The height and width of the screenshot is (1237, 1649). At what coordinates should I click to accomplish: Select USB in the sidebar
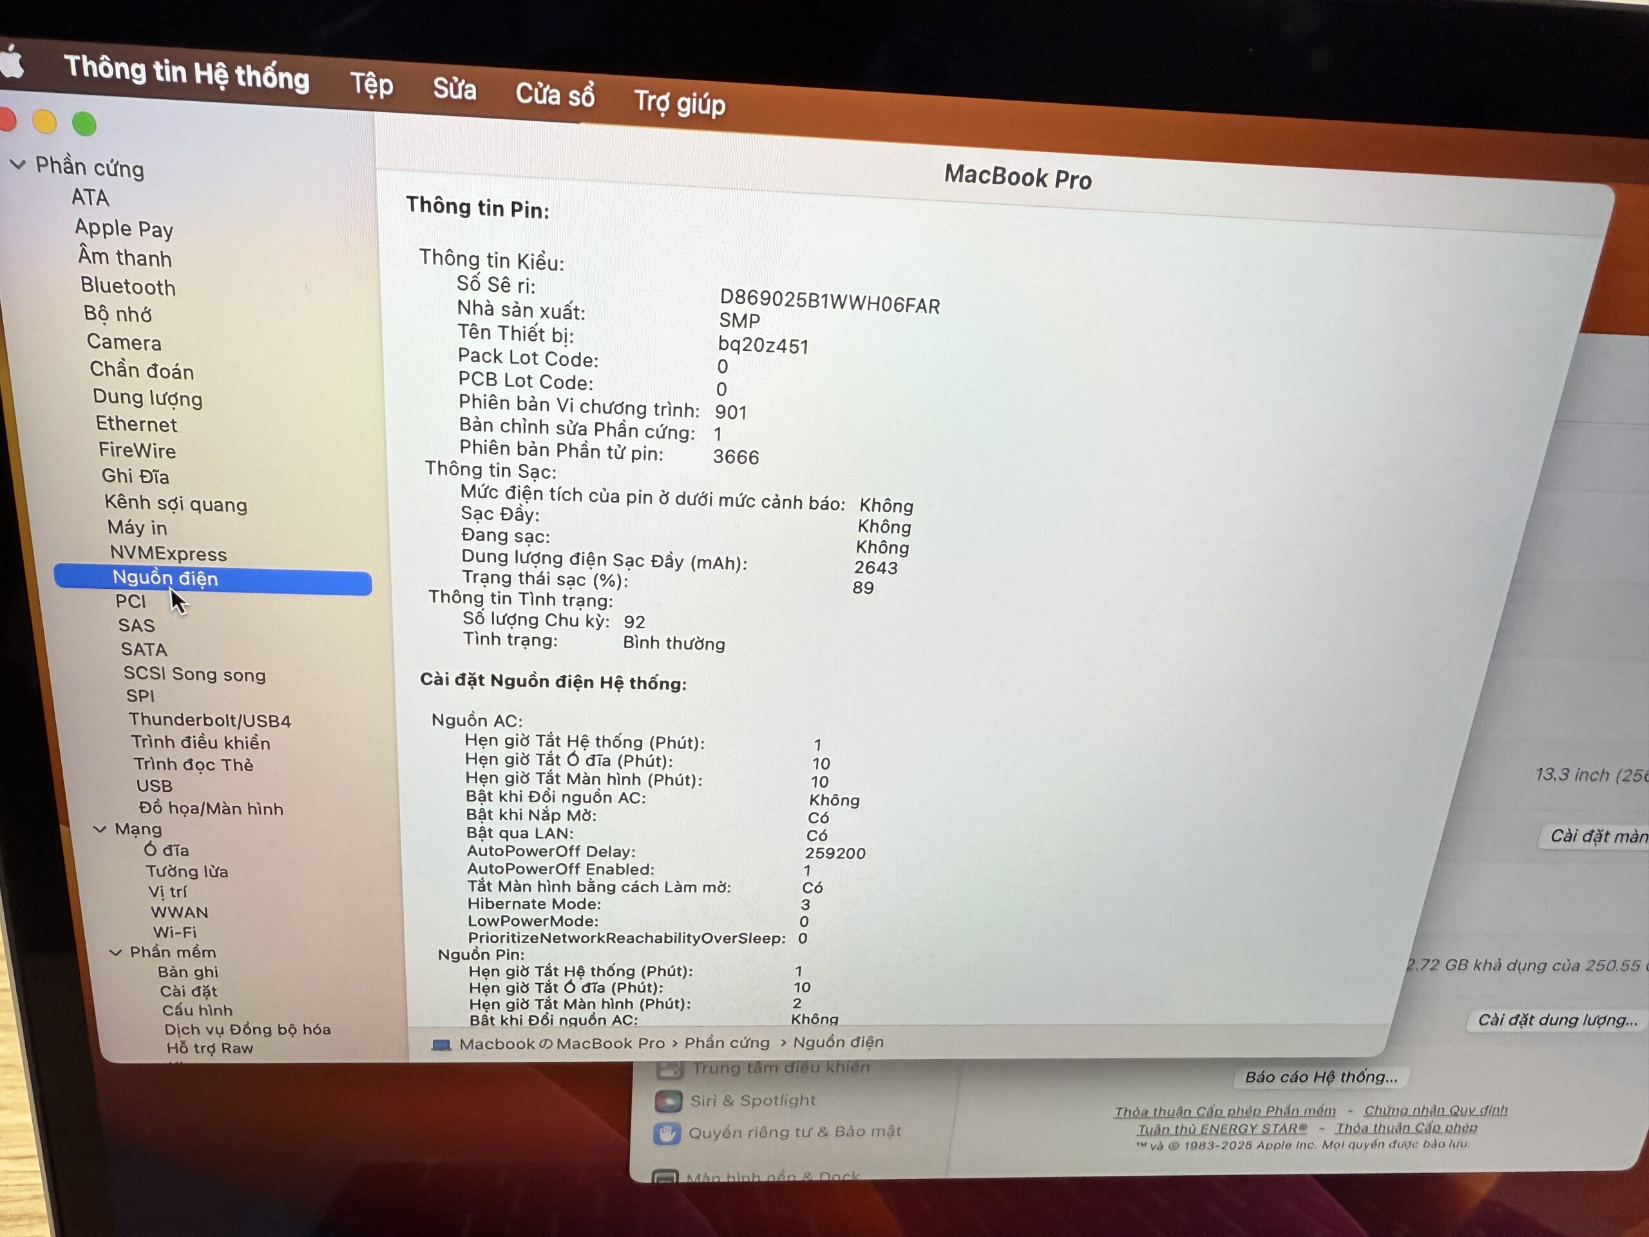point(155,786)
